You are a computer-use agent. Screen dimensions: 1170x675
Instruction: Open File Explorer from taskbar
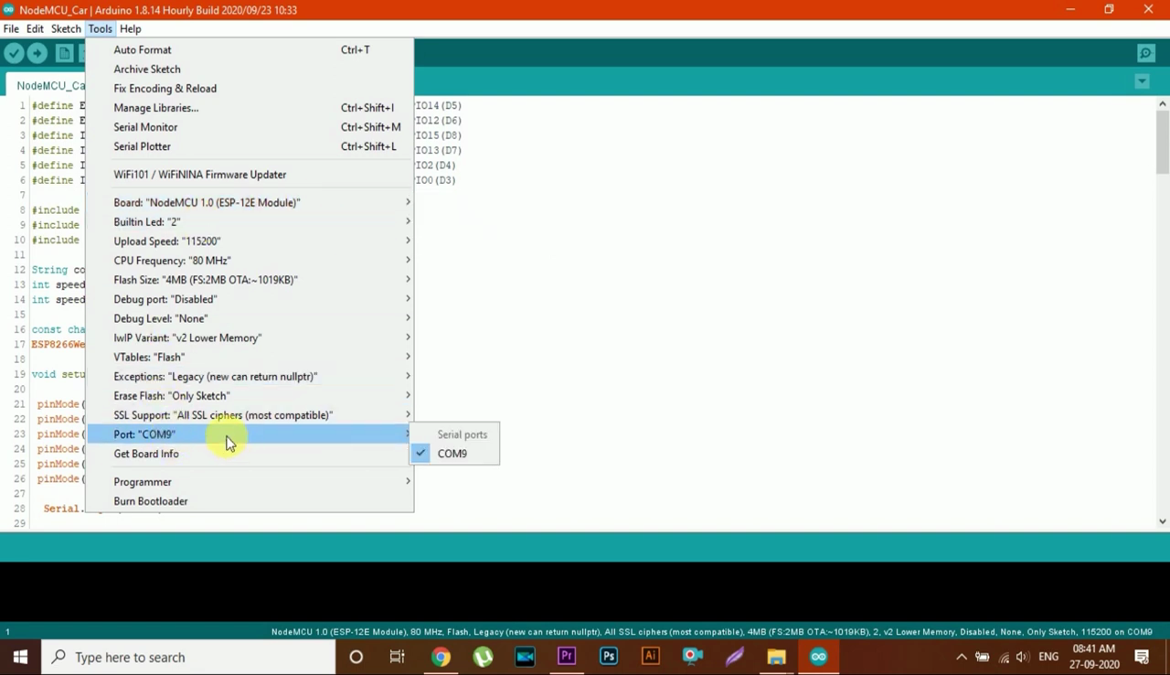[x=776, y=657]
